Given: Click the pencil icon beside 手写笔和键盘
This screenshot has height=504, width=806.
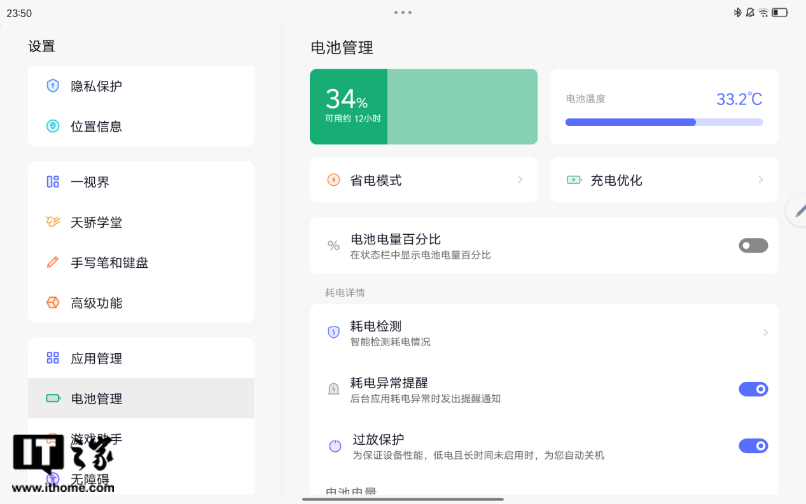Looking at the screenshot, I should [x=53, y=262].
